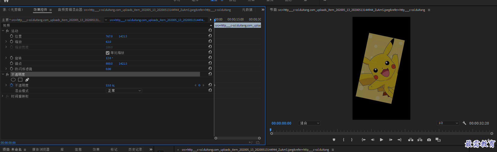The width and height of the screenshot is (497, 152).
Task: Open the master clip selector chevron
Action: (106, 20)
